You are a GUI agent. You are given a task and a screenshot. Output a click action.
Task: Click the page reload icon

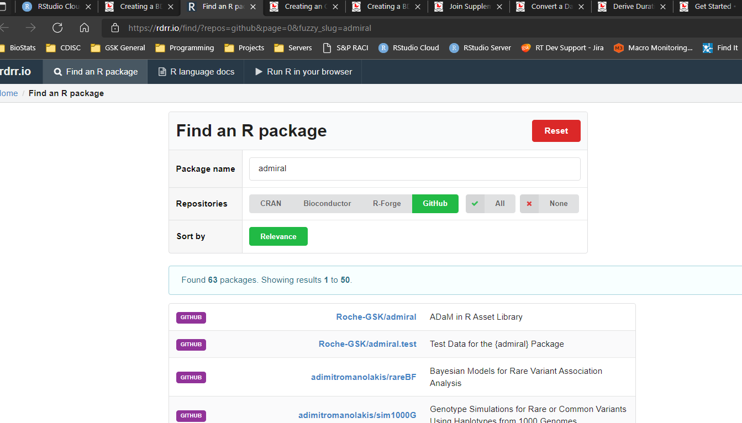point(57,27)
